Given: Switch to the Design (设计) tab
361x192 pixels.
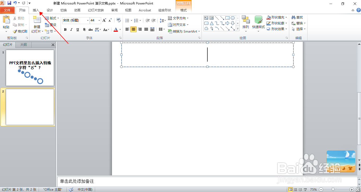Looking at the screenshot, I should tap(50, 10).
